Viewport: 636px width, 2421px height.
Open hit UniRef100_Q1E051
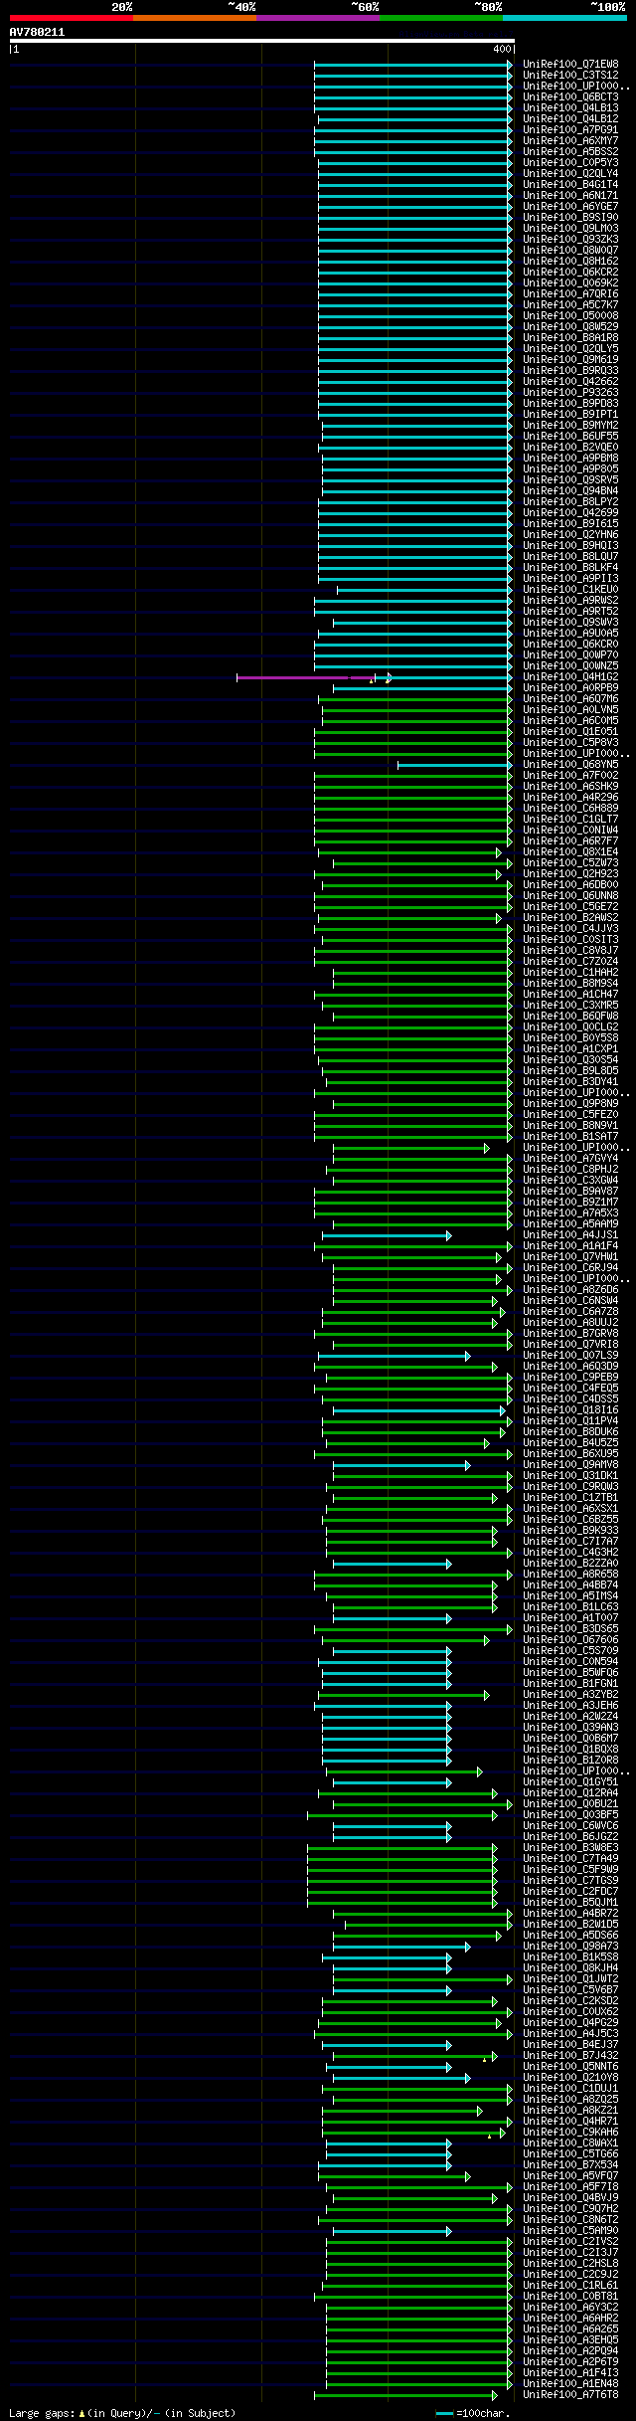tap(570, 732)
